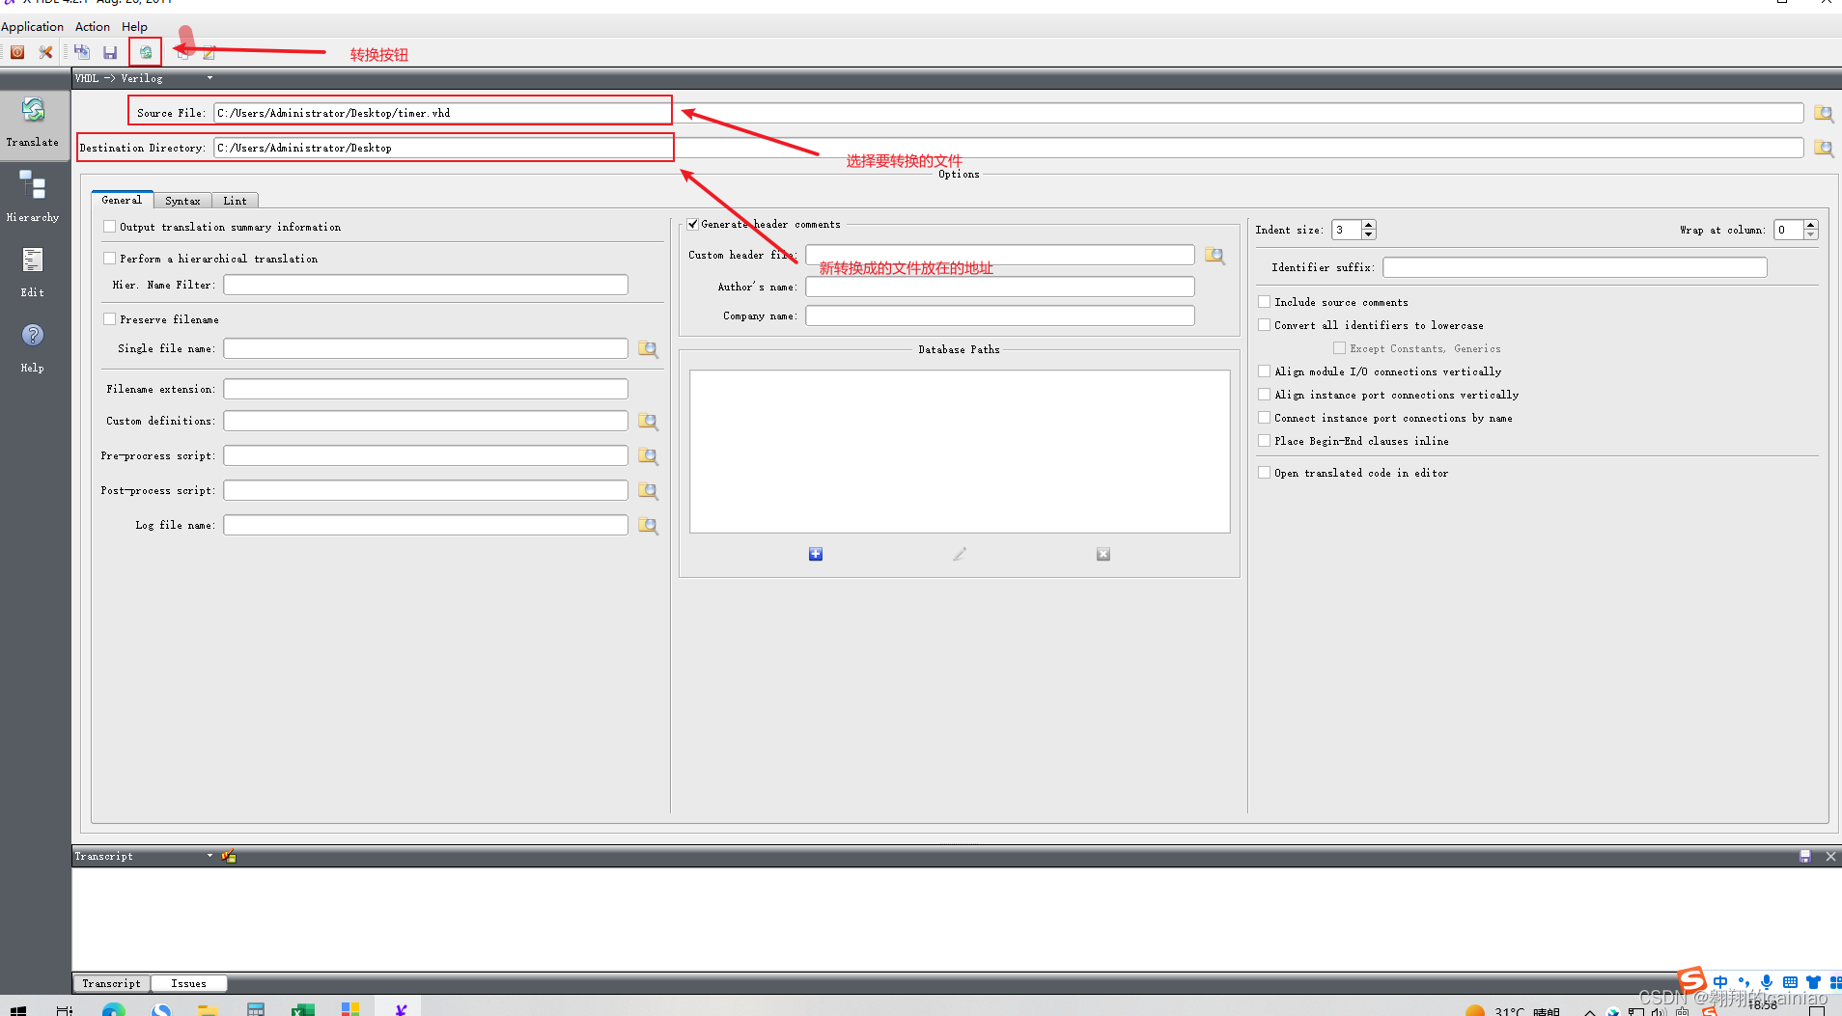Open File Explorer from the taskbar
1842x1016 pixels.
pyautogui.click(x=208, y=1009)
